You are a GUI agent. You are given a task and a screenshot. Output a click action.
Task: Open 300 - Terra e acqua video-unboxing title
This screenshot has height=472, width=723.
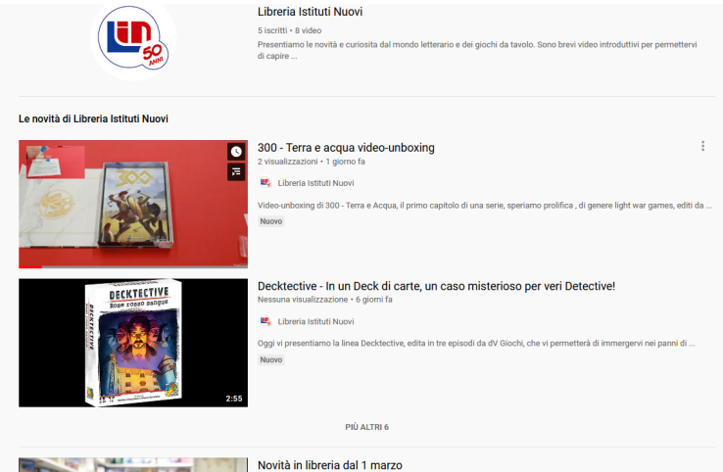pos(346,148)
